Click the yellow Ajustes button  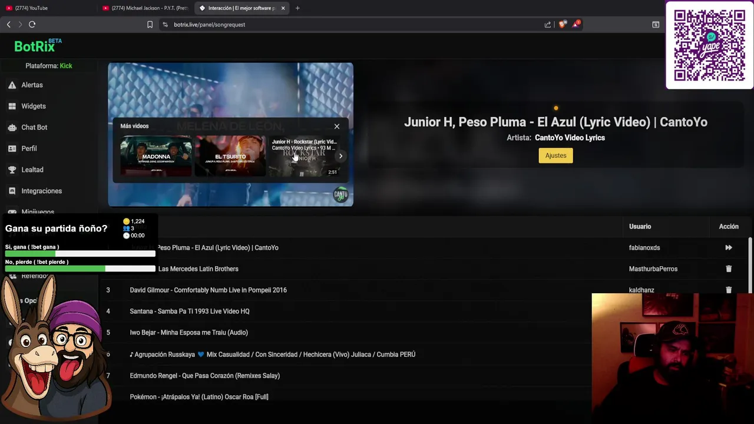point(555,155)
